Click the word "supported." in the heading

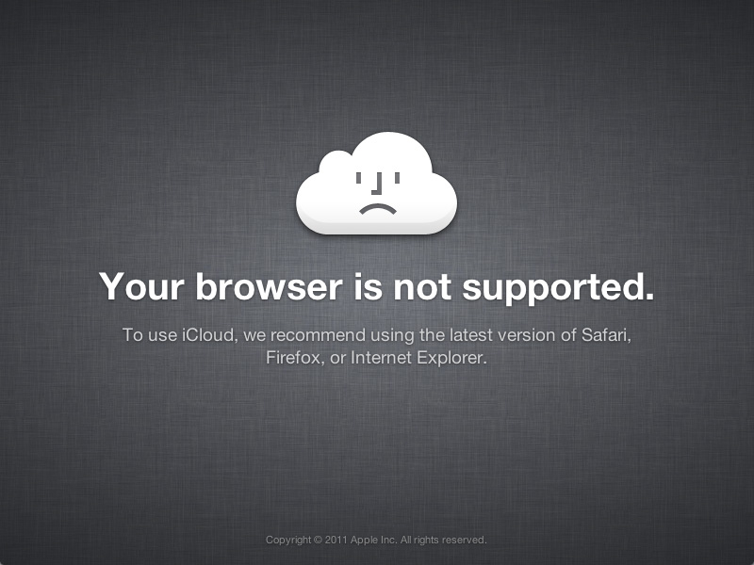click(558, 288)
